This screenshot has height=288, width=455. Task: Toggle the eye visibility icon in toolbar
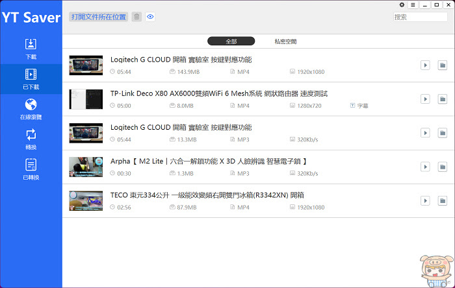[x=150, y=17]
